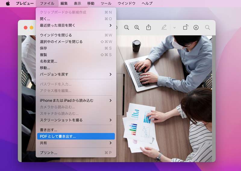This screenshot has width=241, height=171.
Task: Expand スクリーンショットを撮る submenu
Action: 76,120
